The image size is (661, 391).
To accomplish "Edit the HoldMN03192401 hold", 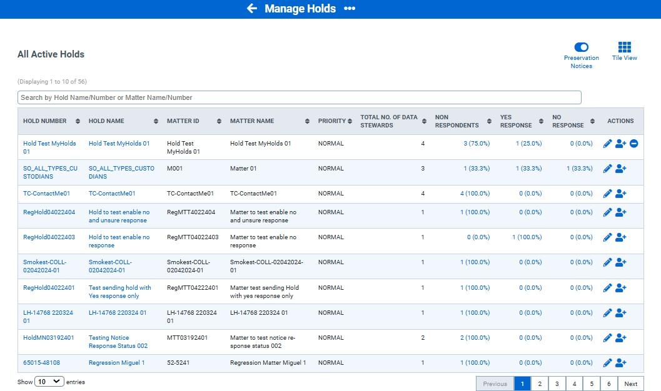I will click(x=607, y=338).
